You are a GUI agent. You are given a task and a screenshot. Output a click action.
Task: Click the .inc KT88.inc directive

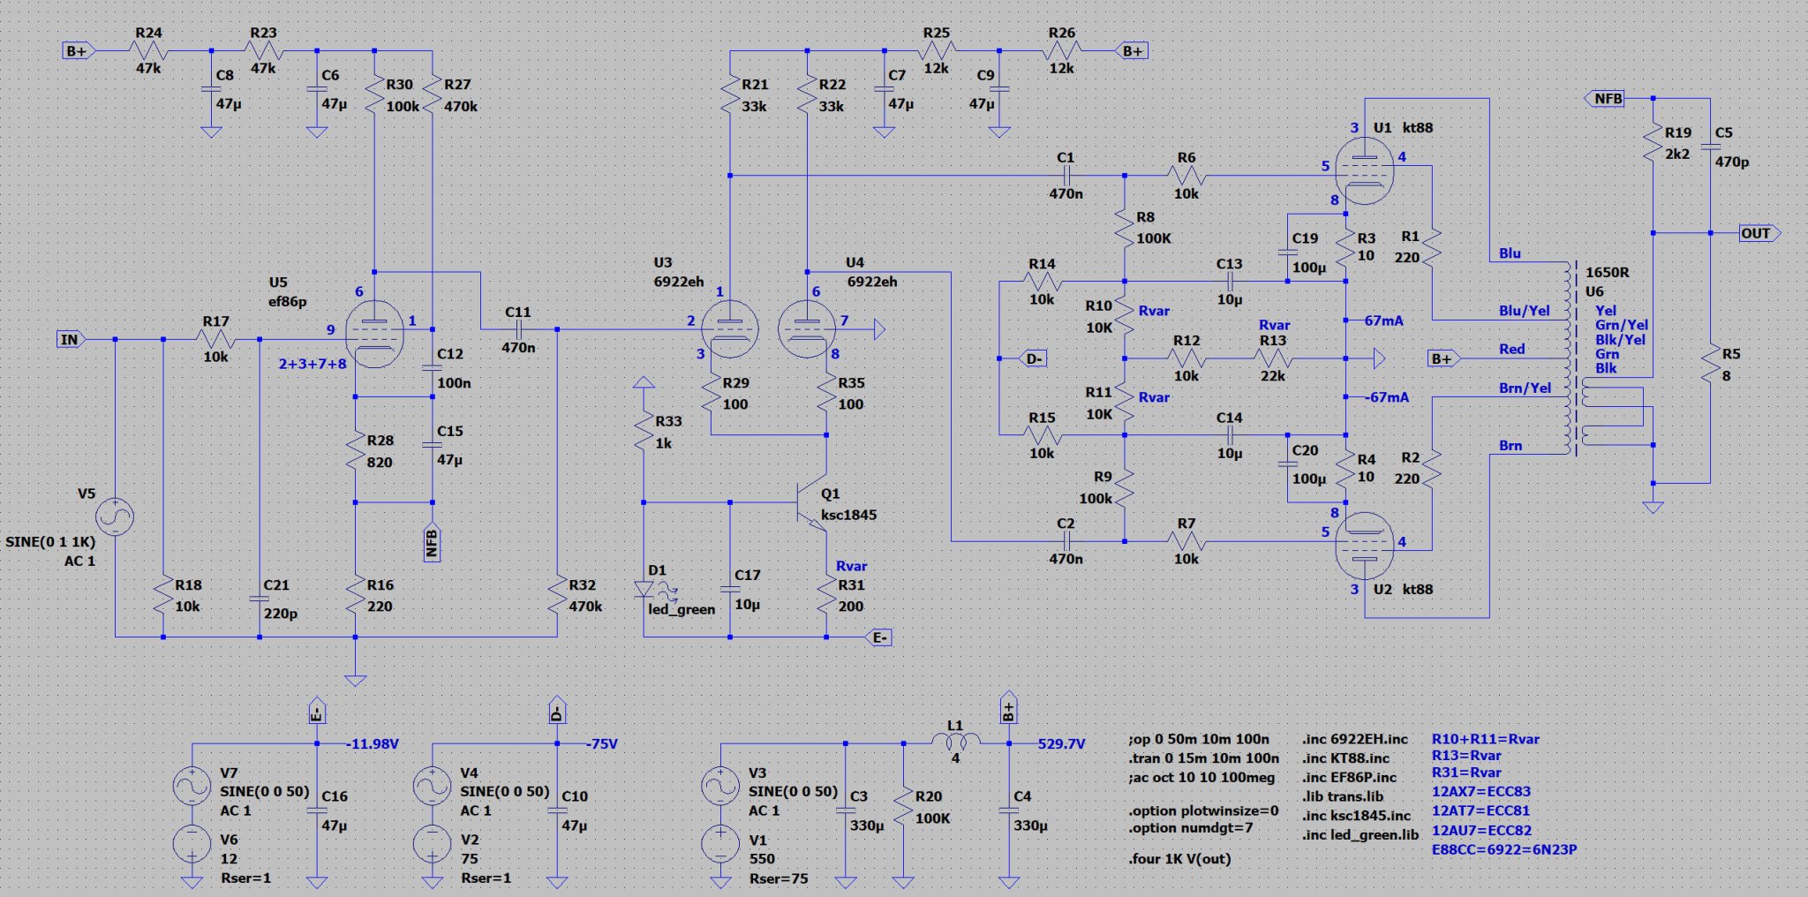click(x=1345, y=758)
